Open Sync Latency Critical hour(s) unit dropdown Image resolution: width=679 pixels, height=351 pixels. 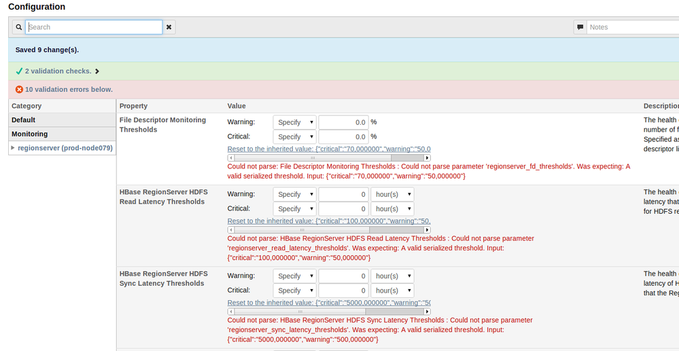coord(392,291)
